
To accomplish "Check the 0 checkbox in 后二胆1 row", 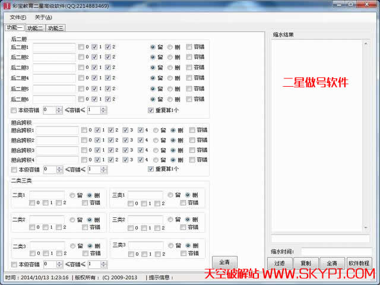I will pyautogui.click(x=81, y=47).
